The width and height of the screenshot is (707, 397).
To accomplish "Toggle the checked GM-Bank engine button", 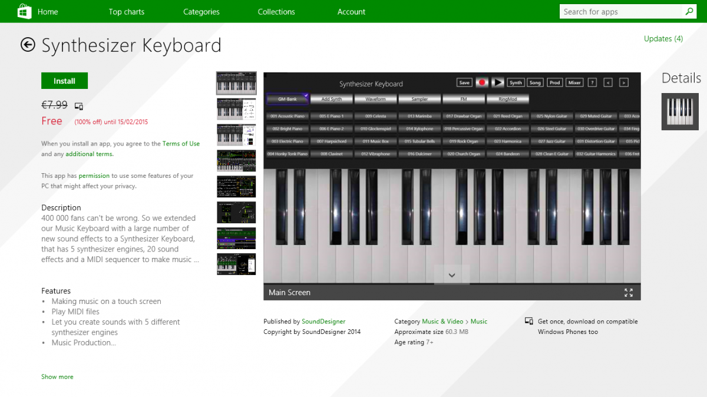I will (x=288, y=99).
